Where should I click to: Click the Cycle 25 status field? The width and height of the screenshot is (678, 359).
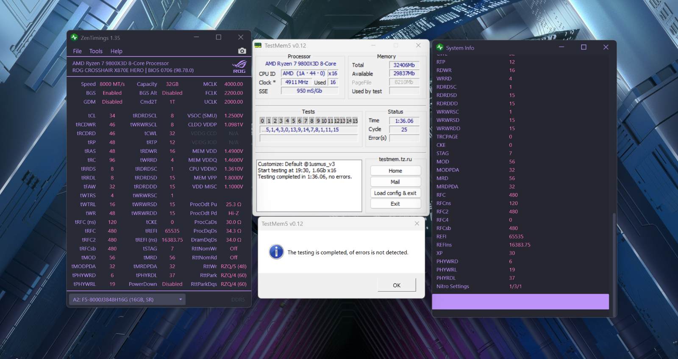point(404,130)
